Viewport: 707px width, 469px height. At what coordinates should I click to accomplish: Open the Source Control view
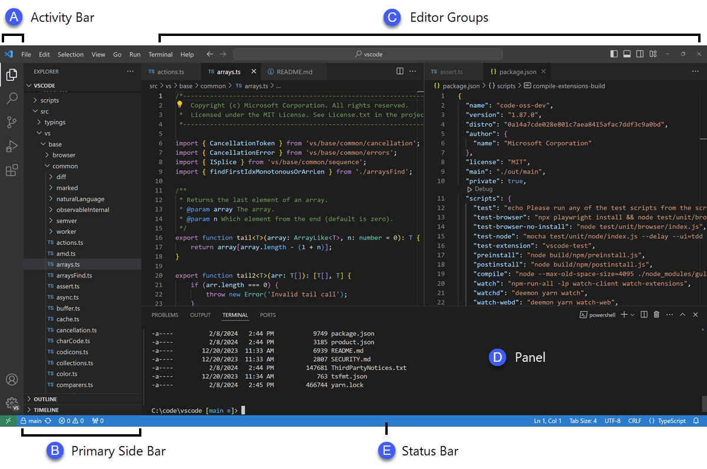coord(12,122)
